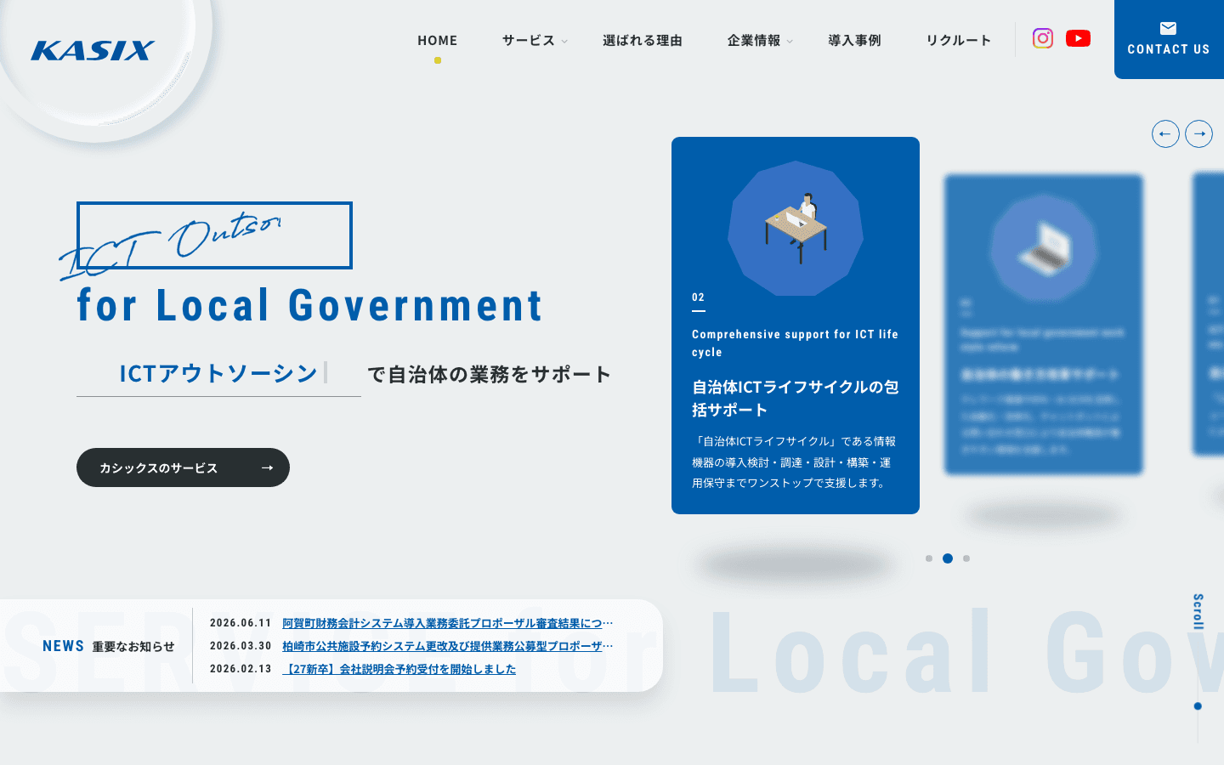Click the 2026.02.13 news date
Viewport: 1224px width, 765px height.
(241, 669)
